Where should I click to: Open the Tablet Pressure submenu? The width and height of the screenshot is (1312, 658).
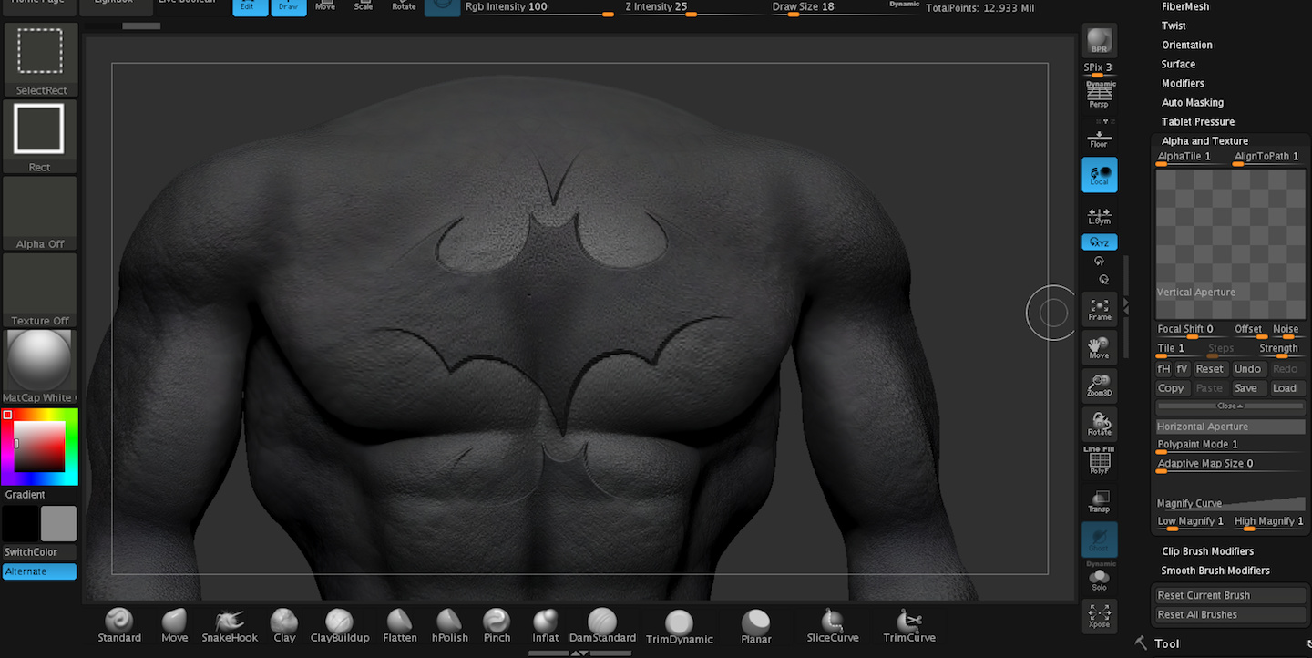click(1198, 122)
